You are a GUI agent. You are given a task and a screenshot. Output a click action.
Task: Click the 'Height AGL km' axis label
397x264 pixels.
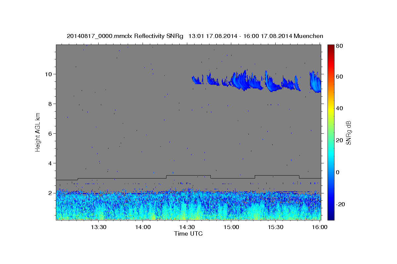[38, 132]
